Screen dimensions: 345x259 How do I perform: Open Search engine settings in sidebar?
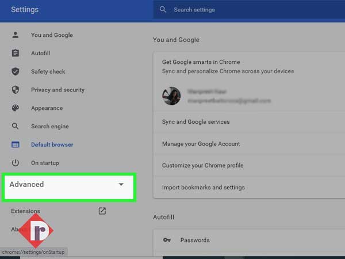pos(50,127)
